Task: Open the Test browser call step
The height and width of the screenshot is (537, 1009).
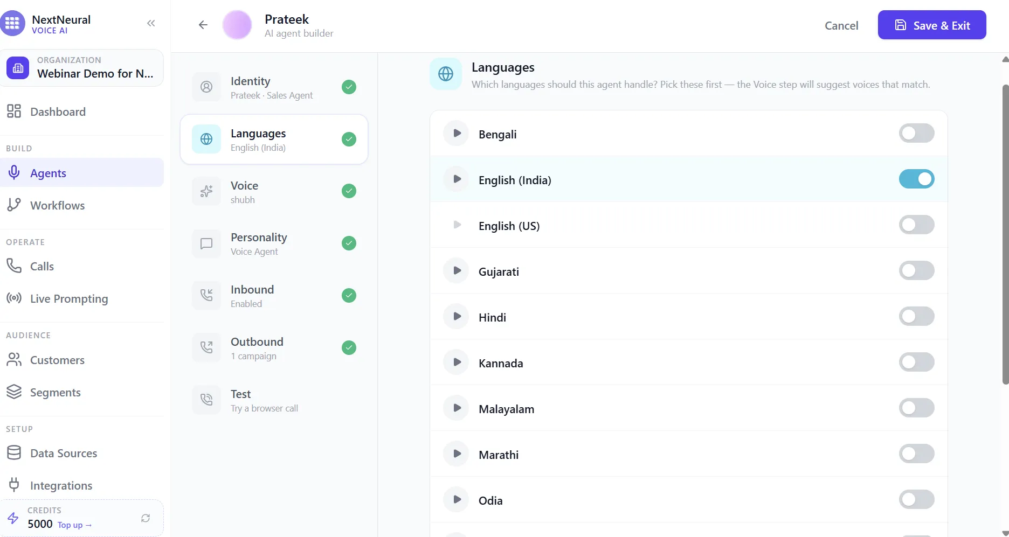Action: click(x=274, y=400)
